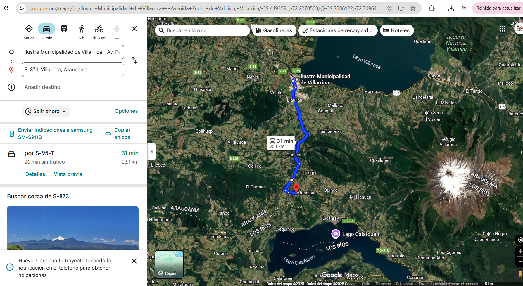This screenshot has width=523, height=286.
Task: Collapse the side panel arrow
Action: [151, 152]
